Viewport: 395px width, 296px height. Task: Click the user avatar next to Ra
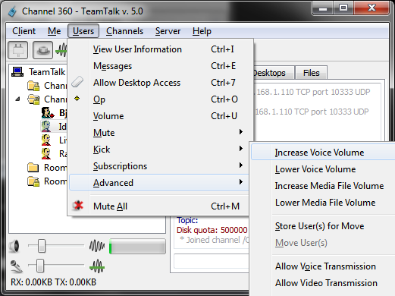tap(46, 153)
